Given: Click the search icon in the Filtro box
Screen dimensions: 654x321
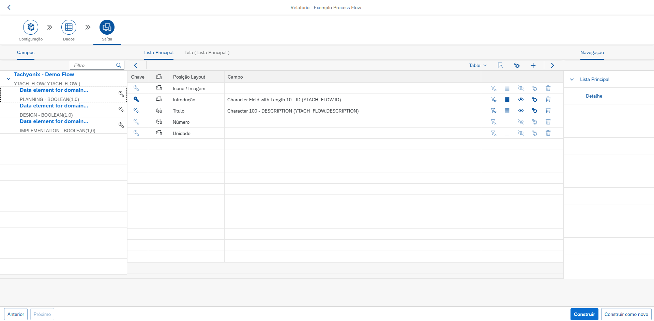Looking at the screenshot, I should click(x=119, y=65).
